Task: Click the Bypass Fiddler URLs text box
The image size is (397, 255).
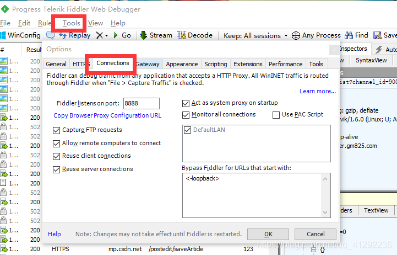Action: click(256, 195)
